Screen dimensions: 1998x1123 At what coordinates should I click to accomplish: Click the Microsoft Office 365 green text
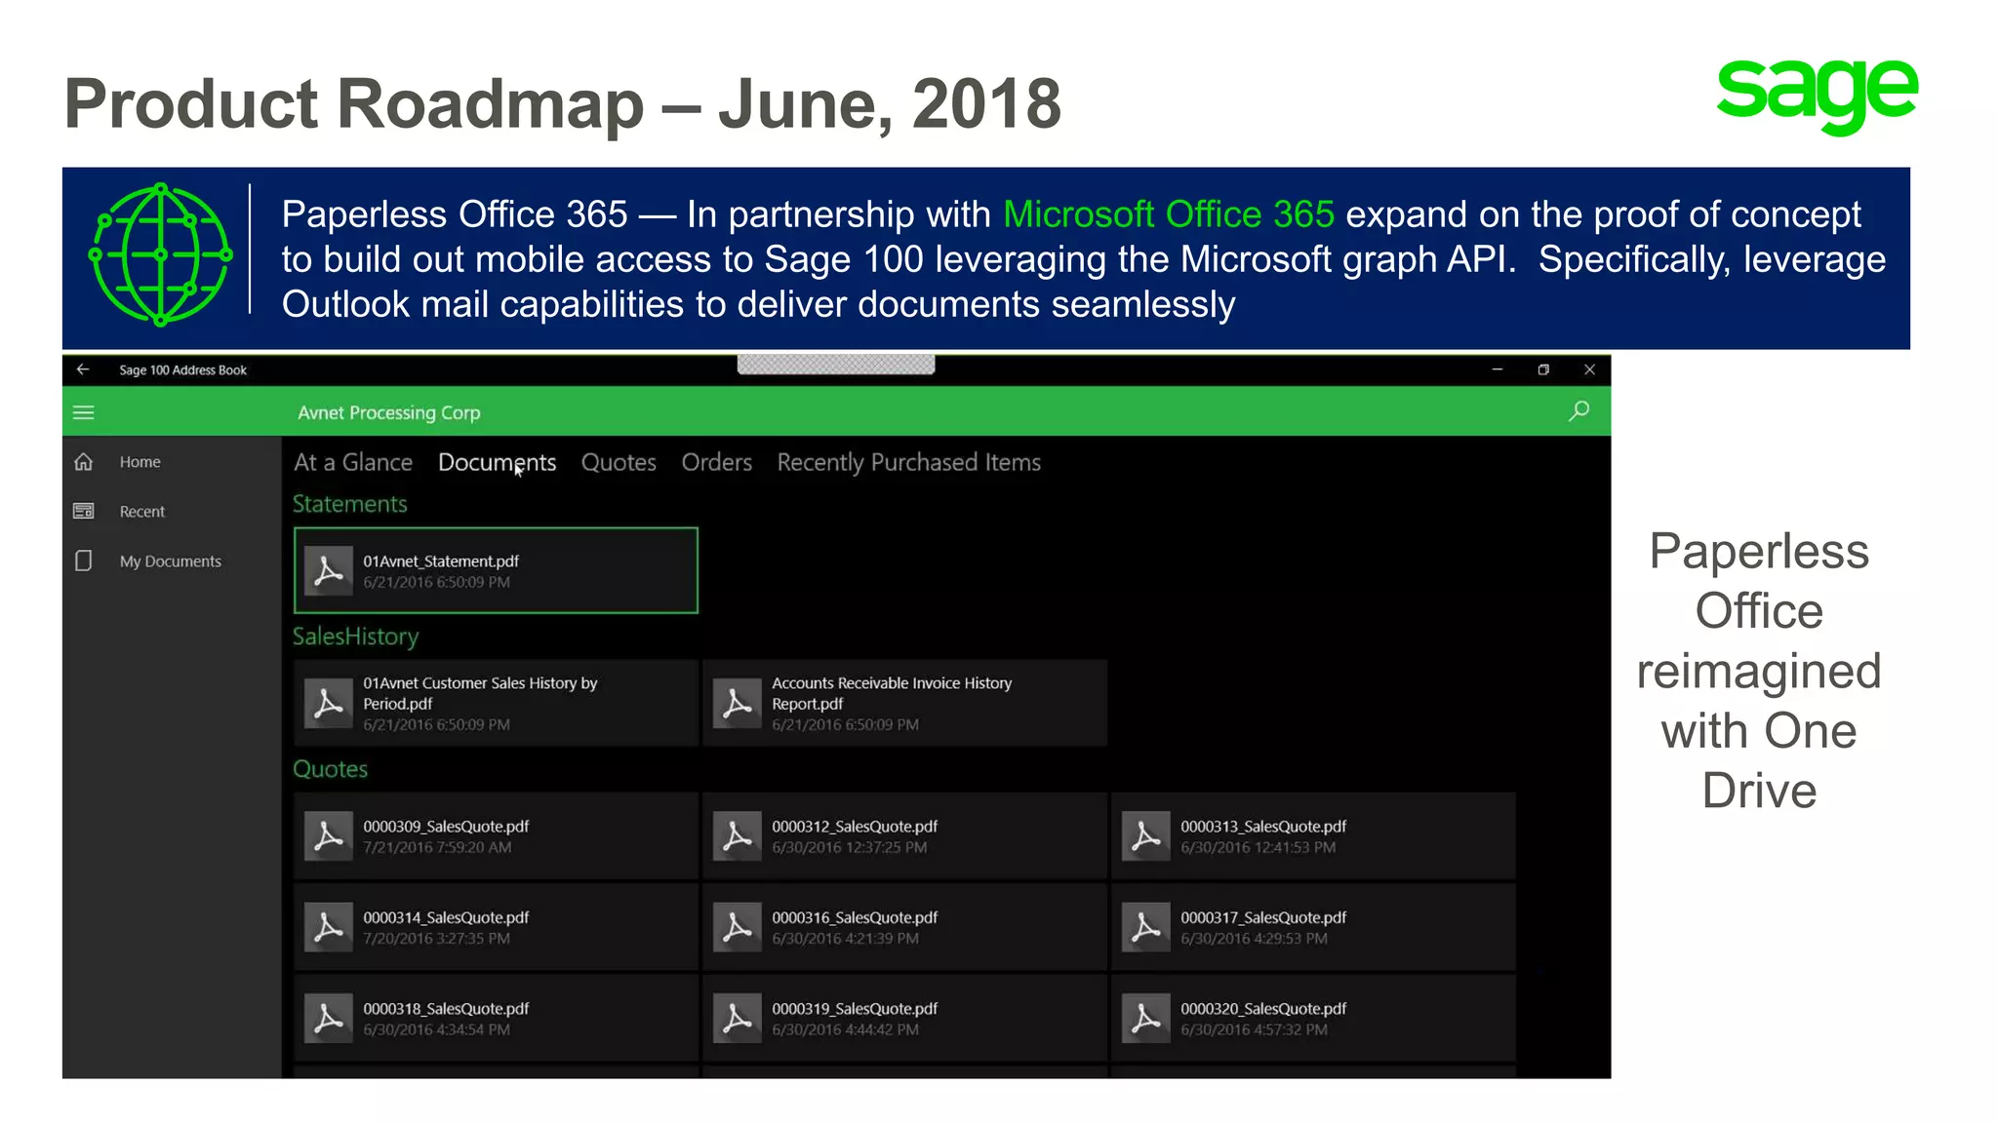click(1169, 214)
